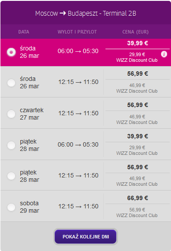Click 46,99 € discount price on piątek 12:15
The width and height of the screenshot is (171, 251).
[137, 178]
